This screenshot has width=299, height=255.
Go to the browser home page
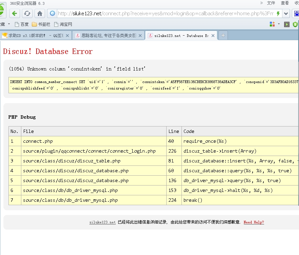tap(40, 14)
